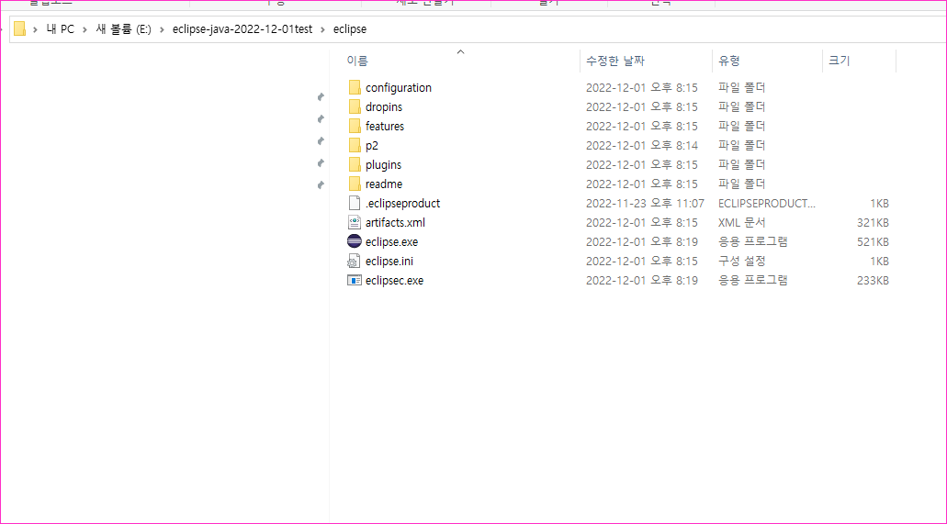Click the 구성 설정 type cell
Viewport: 947px width, 524px height.
pyautogui.click(x=742, y=262)
